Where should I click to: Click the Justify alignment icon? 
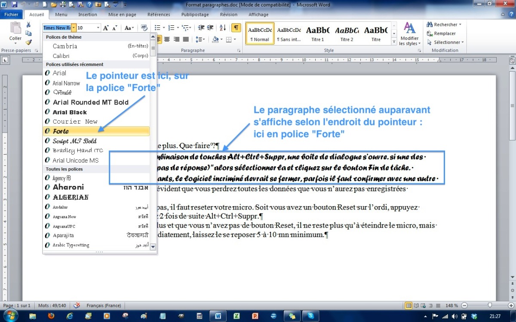pos(186,39)
